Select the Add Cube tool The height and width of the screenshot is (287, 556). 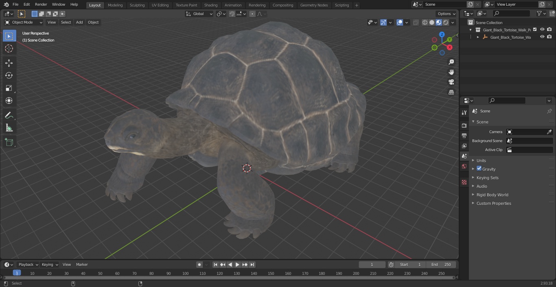coord(9,142)
